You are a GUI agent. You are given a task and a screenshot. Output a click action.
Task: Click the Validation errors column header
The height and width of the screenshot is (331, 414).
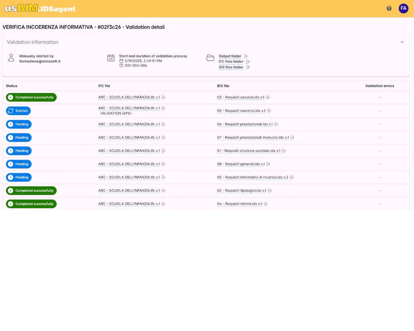[380, 86]
